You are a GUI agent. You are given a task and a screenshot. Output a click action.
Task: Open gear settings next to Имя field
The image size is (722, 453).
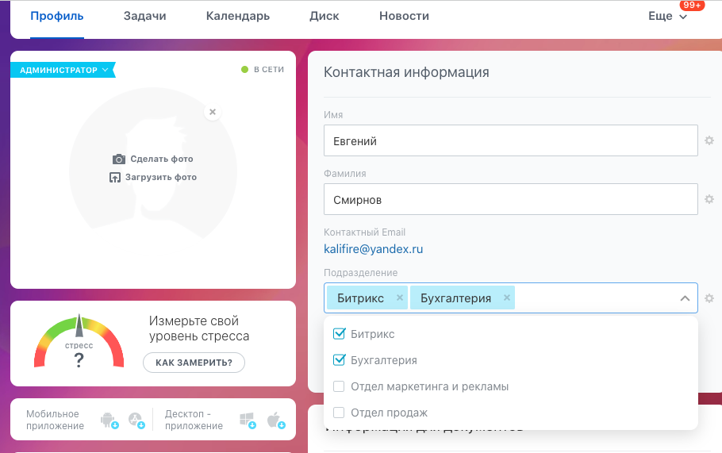709,140
